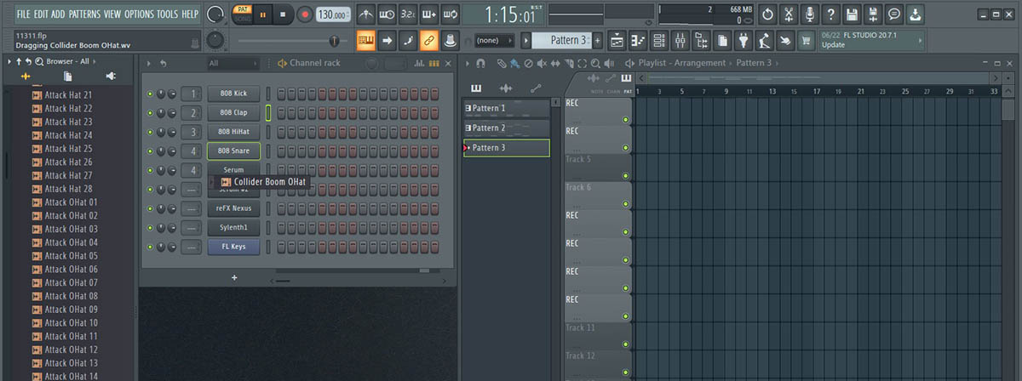Select the 808 HiHat channel button
Screen dimensions: 1022x381
(x=233, y=132)
